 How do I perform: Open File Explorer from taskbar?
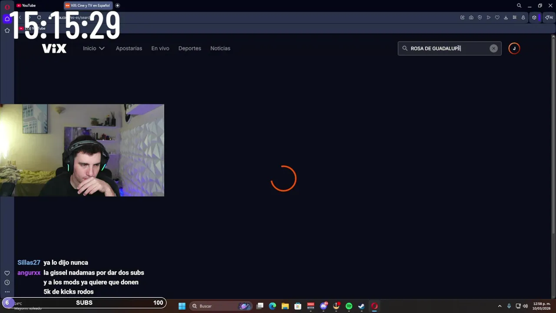tap(285, 306)
